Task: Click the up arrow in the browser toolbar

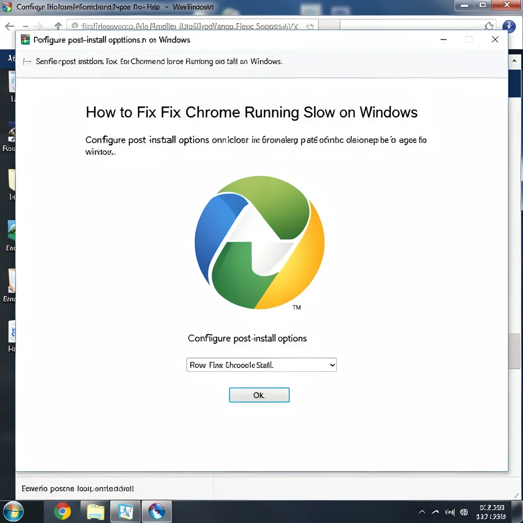Action: pyautogui.click(x=59, y=26)
